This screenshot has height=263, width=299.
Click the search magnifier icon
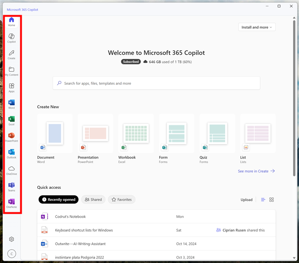click(x=60, y=83)
